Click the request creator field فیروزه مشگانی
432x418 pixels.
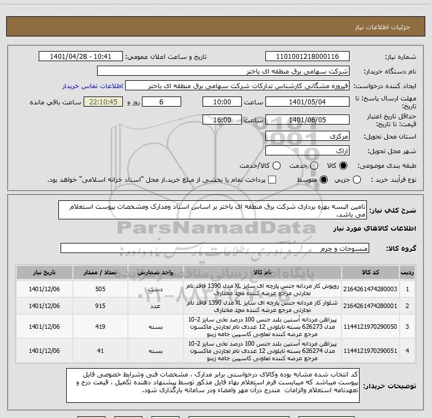pos(237,86)
